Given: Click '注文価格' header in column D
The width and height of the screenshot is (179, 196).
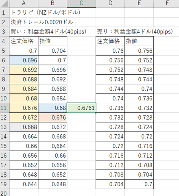Looking at the screenshot, I should point(110,41).
